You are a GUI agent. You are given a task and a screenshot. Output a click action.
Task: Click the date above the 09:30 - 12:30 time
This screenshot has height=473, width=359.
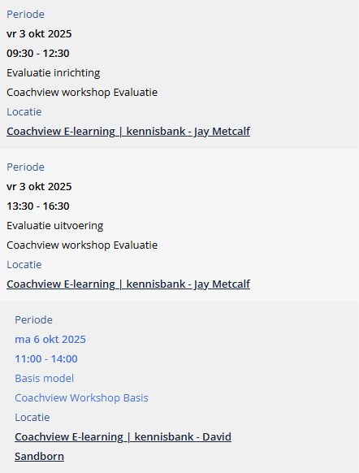39,34
